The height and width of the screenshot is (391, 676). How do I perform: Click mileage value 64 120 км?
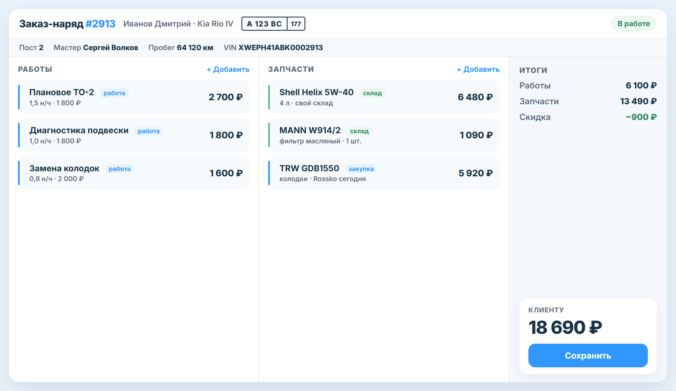click(x=195, y=47)
